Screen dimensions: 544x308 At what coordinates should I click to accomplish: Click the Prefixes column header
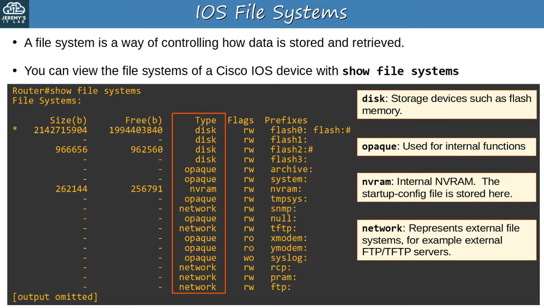click(286, 120)
